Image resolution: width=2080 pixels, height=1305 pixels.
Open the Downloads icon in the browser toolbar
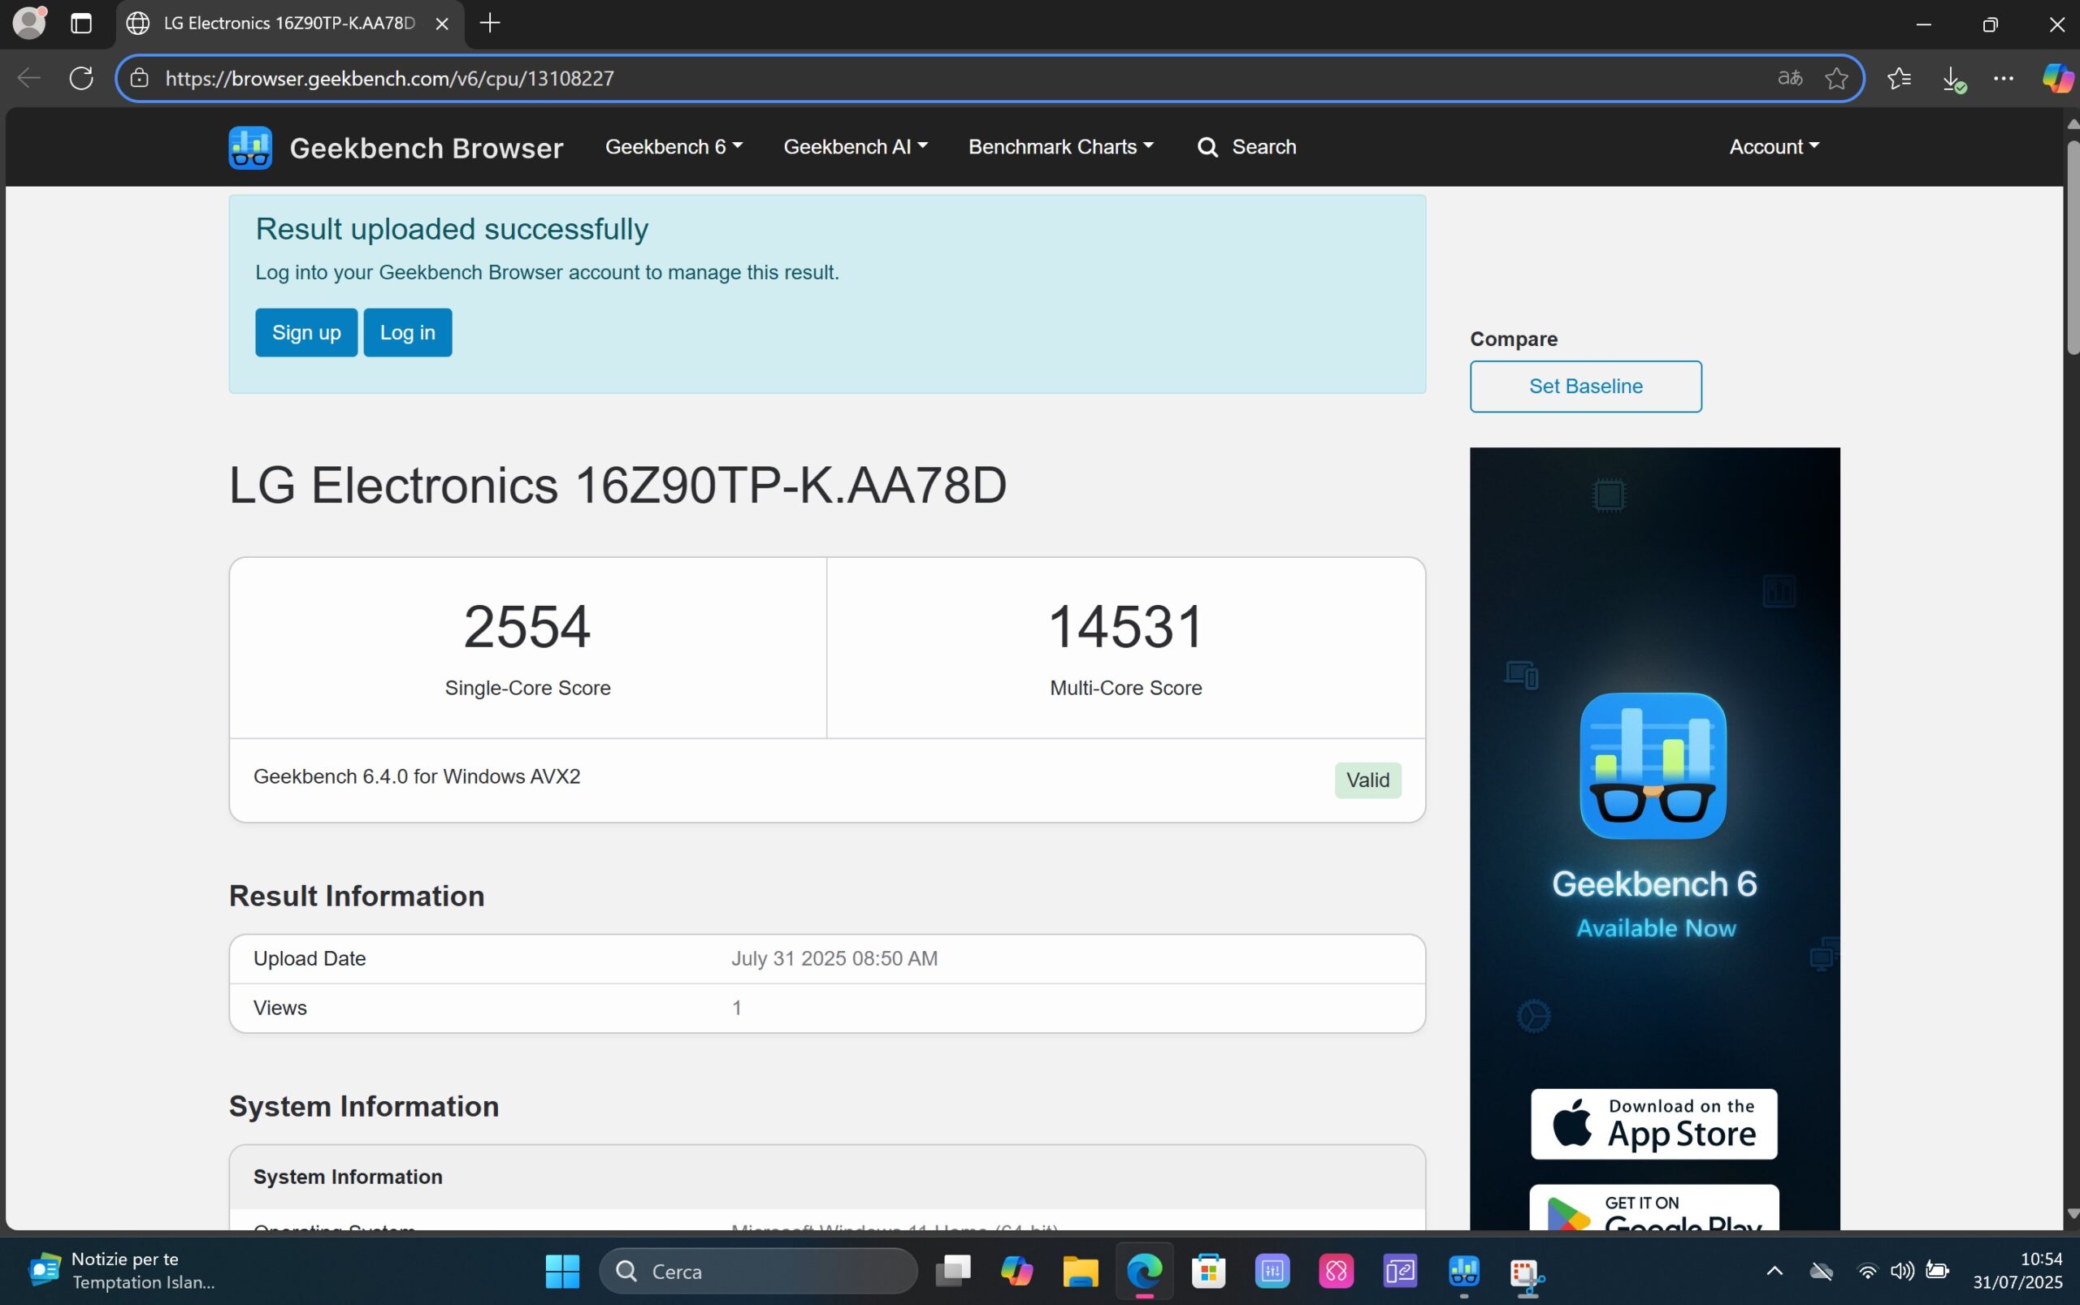pos(1952,79)
